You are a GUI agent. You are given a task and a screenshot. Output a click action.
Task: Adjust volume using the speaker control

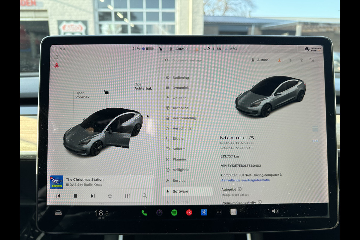[274, 211]
